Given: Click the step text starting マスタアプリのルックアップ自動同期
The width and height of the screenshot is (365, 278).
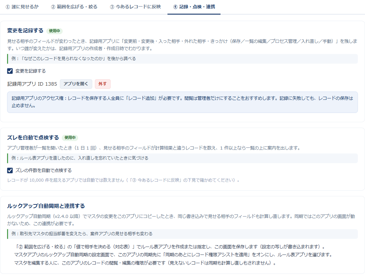Looking at the screenshot, I should [x=174, y=255].
